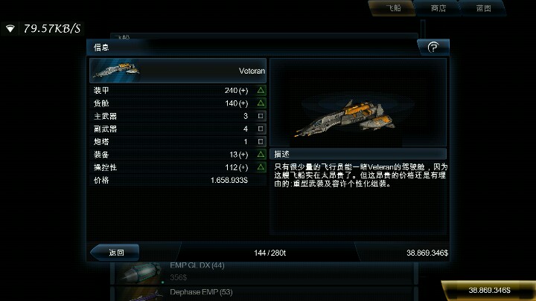This screenshot has height=301, width=536.
Task: Open the help question mark icon
Action: [433, 47]
